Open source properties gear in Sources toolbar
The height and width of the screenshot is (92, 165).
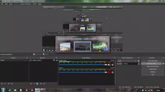click(x=37, y=84)
